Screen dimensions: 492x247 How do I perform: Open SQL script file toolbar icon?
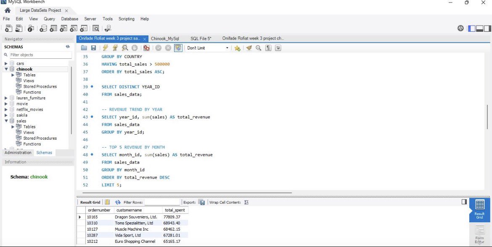tap(19, 29)
